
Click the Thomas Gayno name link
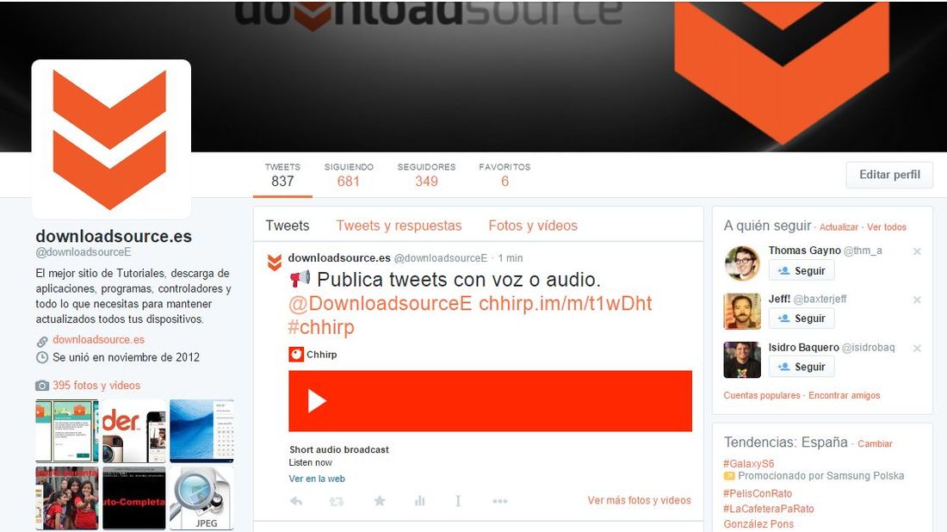click(804, 251)
